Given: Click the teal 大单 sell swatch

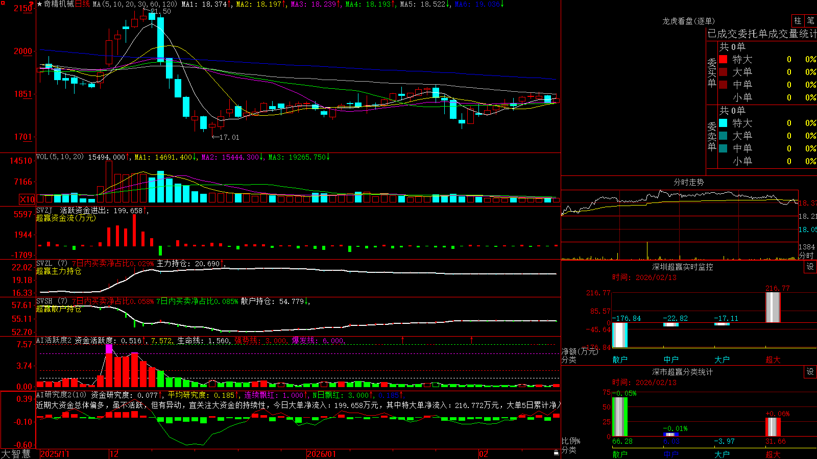Looking at the screenshot, I should click(x=723, y=136).
